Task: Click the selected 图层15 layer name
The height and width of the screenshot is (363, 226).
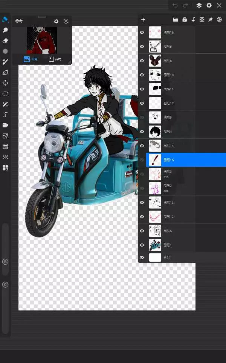Action: coord(169,160)
